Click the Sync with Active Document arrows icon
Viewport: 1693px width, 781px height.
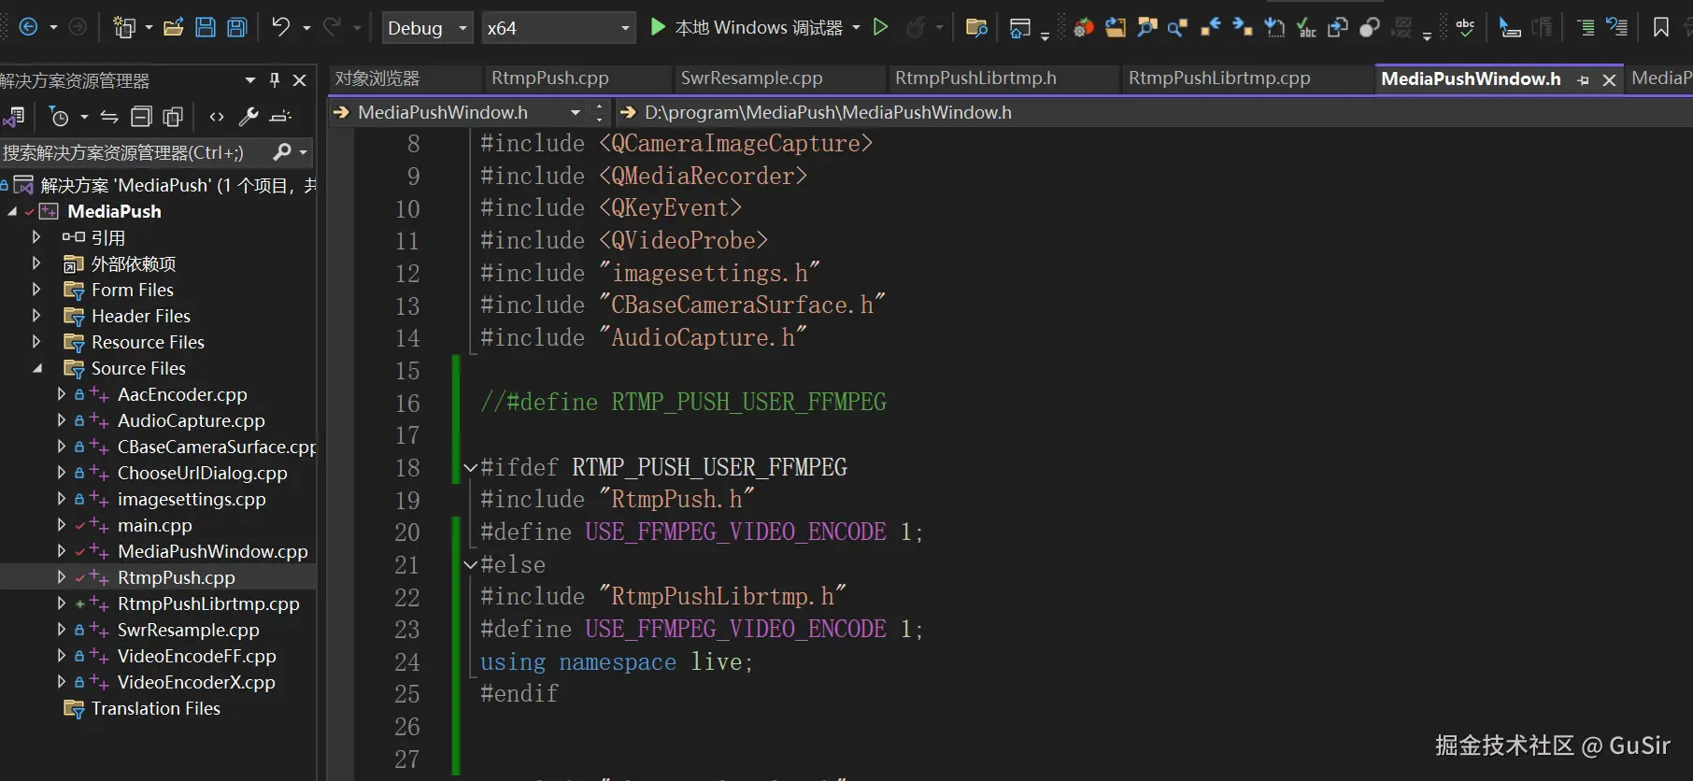(109, 117)
